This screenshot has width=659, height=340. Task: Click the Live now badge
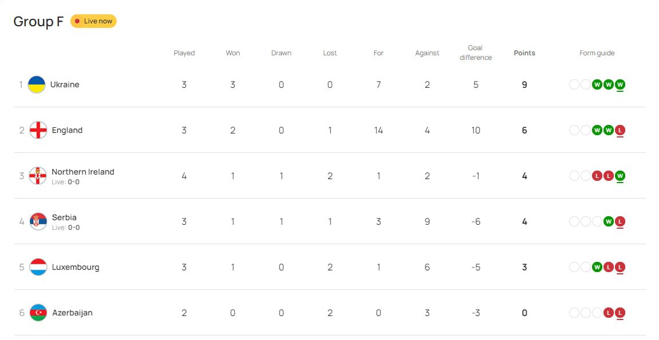coord(93,21)
